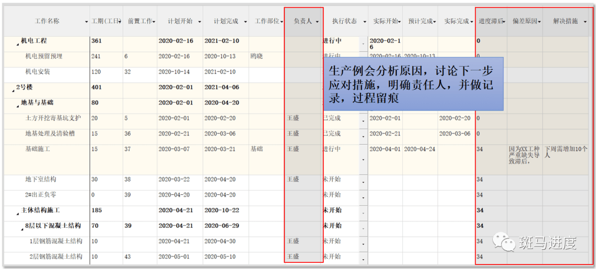This screenshot has width=596, height=269.
Task: Select the 基础施工 task name
Action: (x=38, y=149)
